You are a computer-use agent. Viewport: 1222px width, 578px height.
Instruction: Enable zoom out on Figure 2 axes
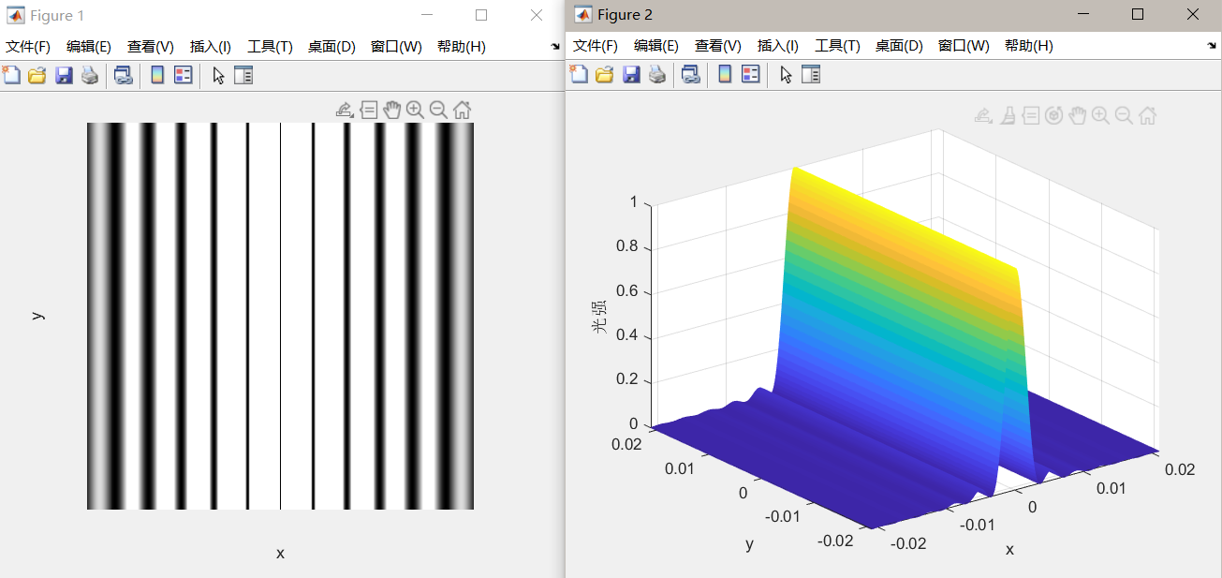coord(1124,115)
